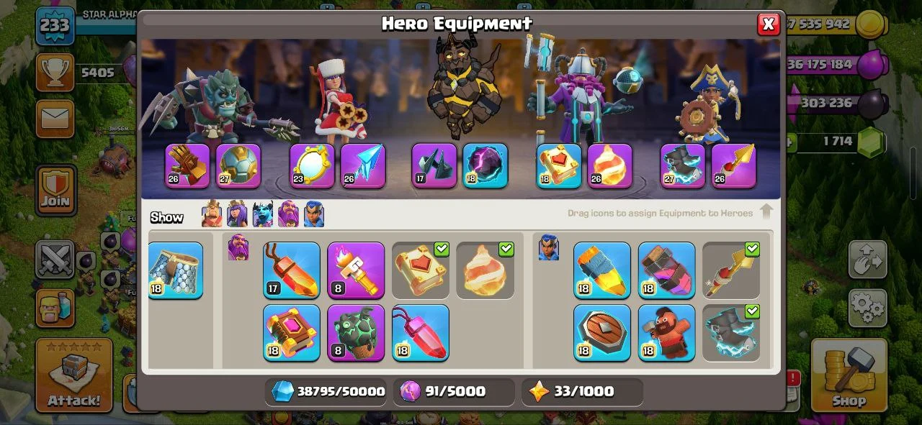Open the Shop button
This screenshot has height=425, width=922.
(849, 375)
